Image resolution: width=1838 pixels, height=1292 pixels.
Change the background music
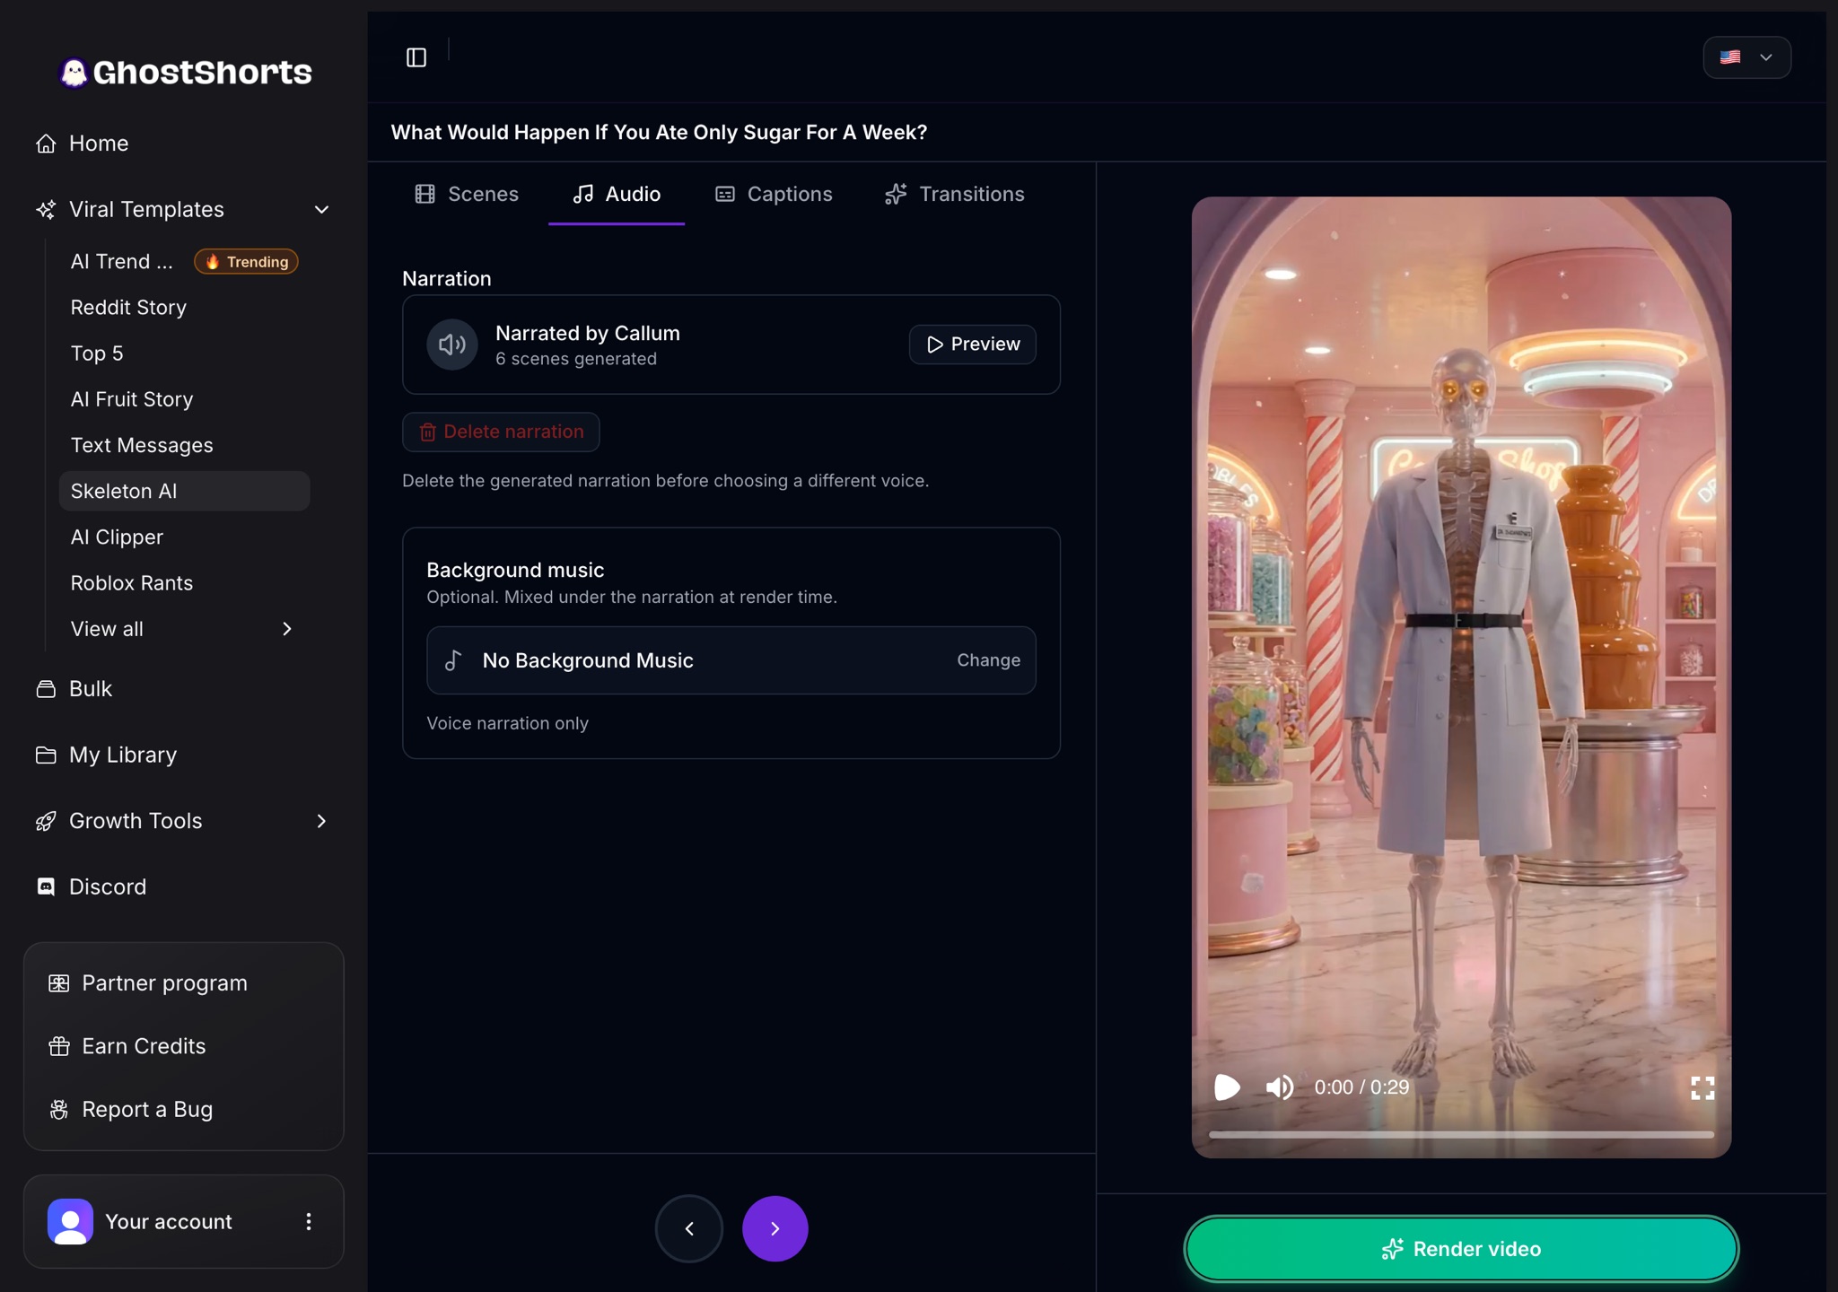click(988, 660)
